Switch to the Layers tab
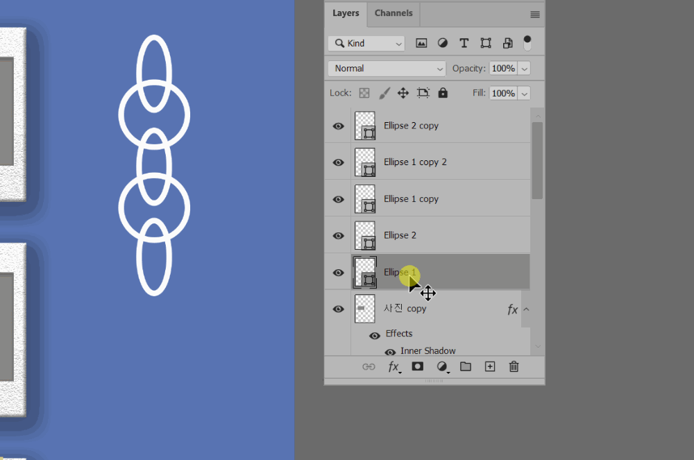 point(346,13)
